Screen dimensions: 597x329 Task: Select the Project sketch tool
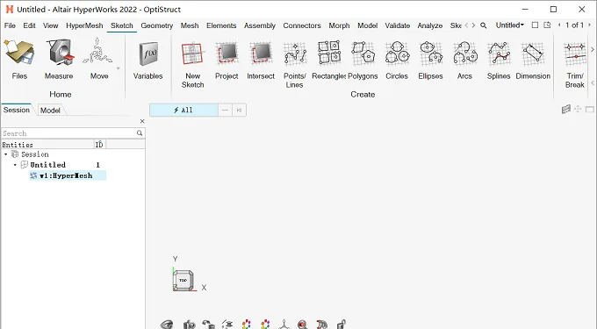pos(227,59)
